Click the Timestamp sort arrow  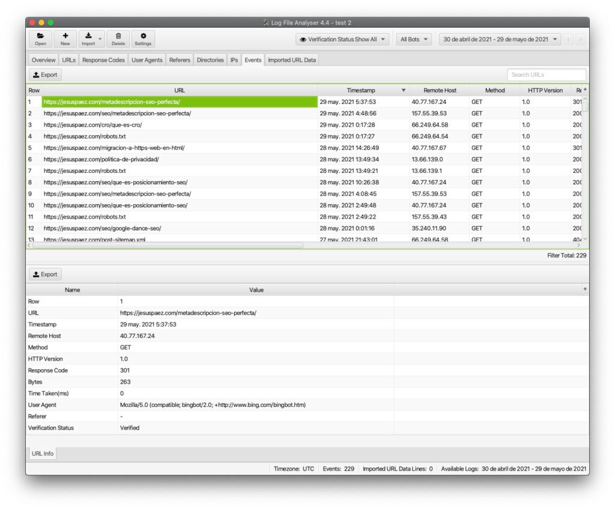tap(403, 90)
